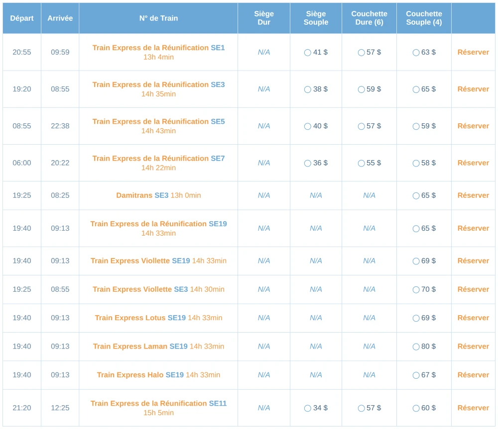Click Réserver for Réunification SE19
498x429 pixels.
(473, 228)
